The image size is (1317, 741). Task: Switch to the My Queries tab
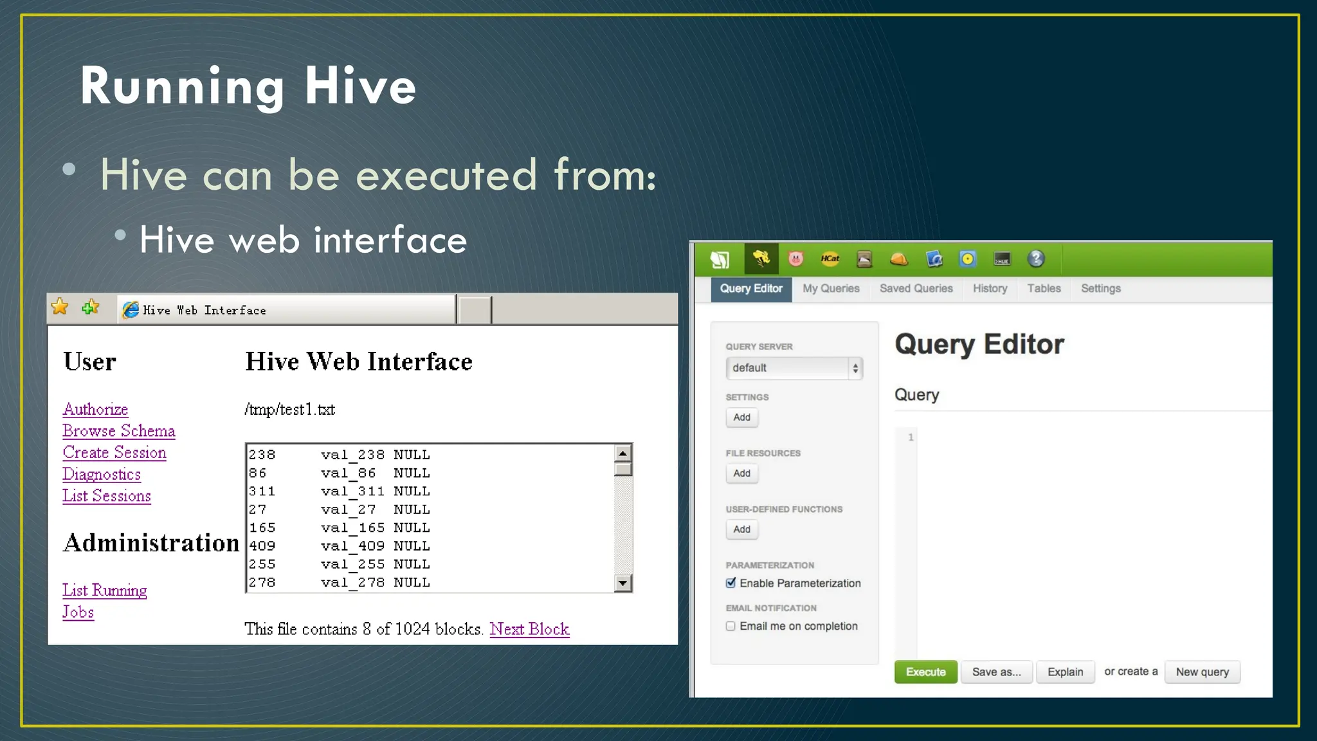click(831, 289)
